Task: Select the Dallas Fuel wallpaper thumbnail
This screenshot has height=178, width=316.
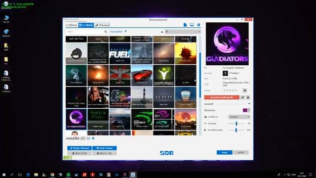Action: [x=120, y=53]
